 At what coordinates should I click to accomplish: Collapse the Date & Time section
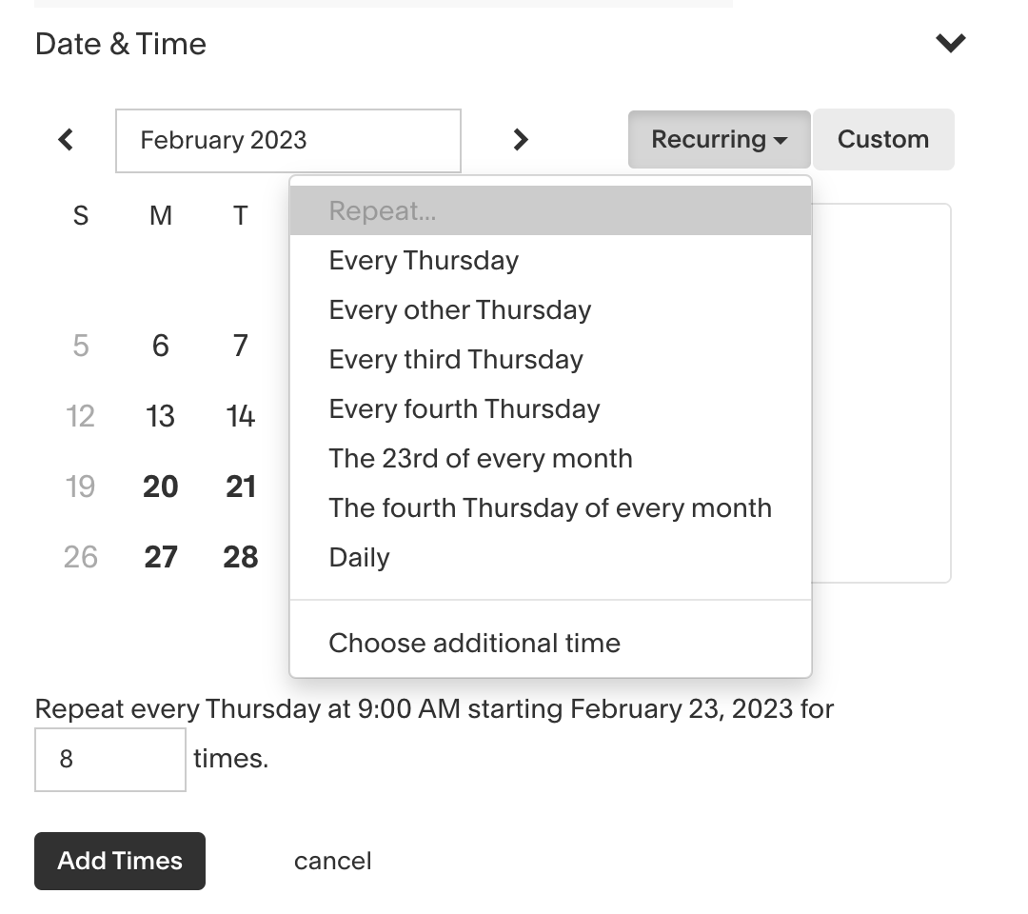click(949, 43)
